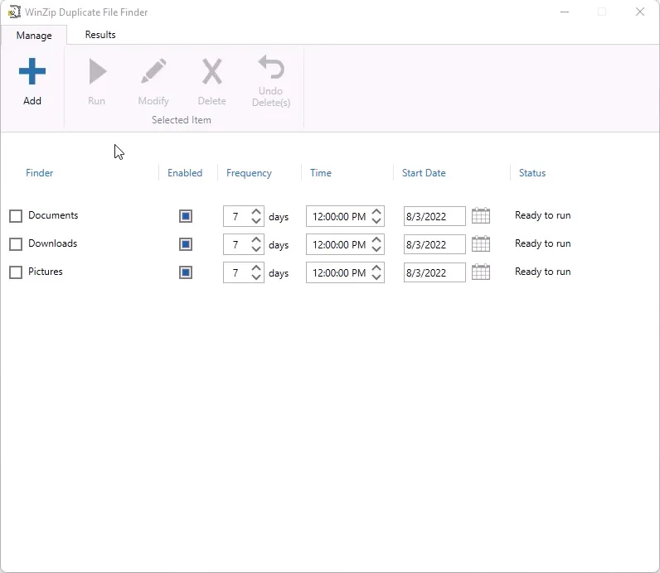The height and width of the screenshot is (573, 660).
Task: Decrease Pictures time with down arrow
Action: tap(376, 277)
